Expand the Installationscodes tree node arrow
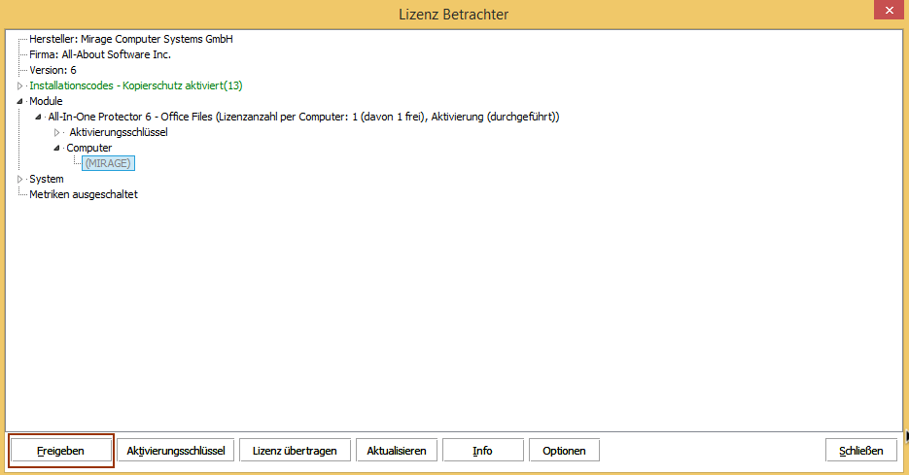Viewport: 909px width, 475px height. point(19,86)
